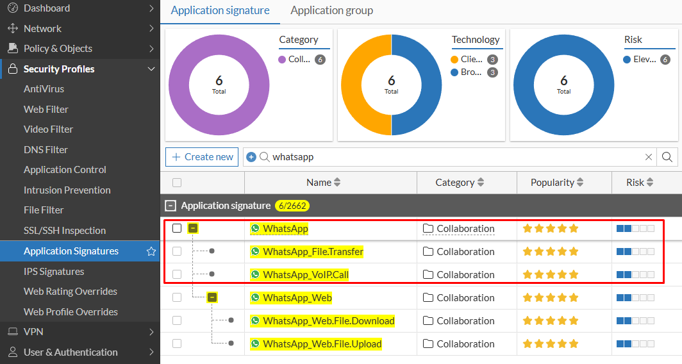Open Video Filter in the sidebar

click(48, 129)
